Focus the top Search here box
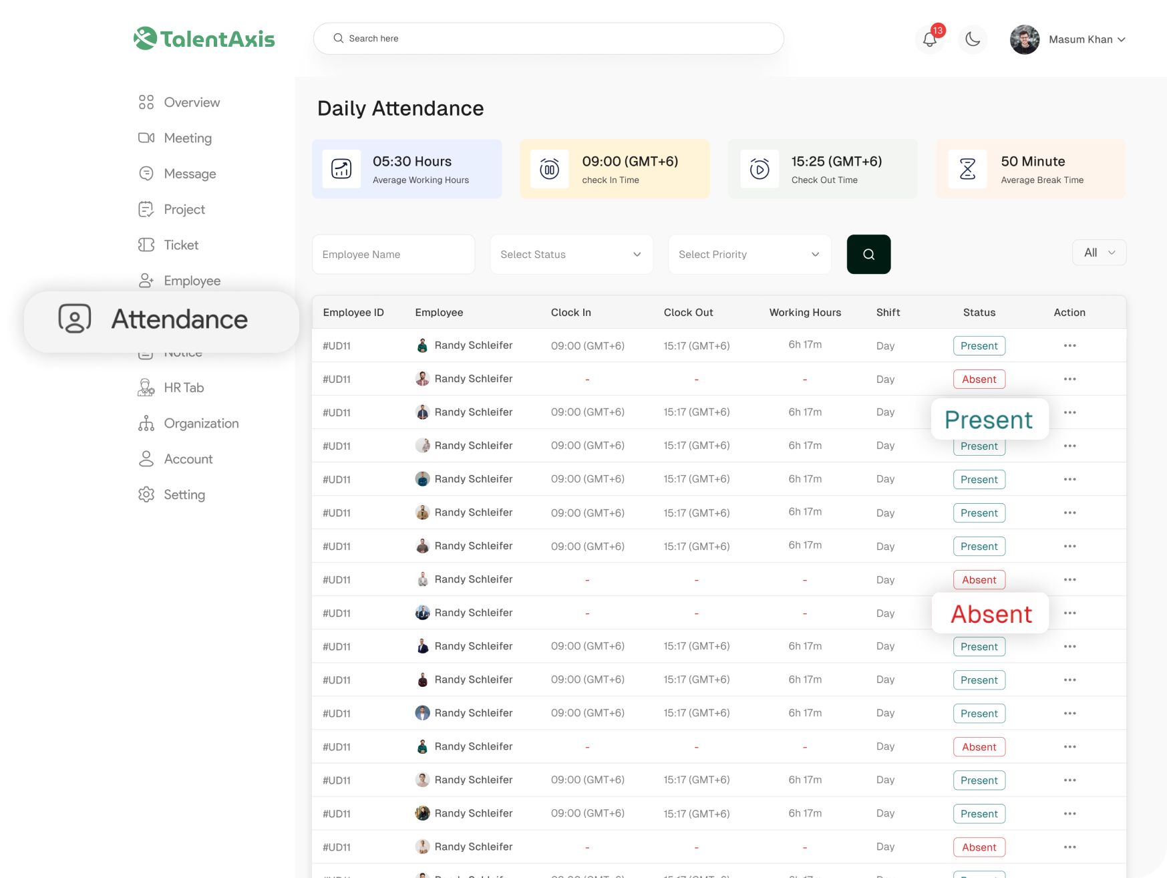 click(x=548, y=39)
